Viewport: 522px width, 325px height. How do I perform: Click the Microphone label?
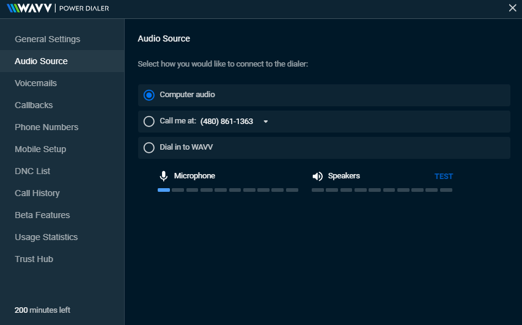(194, 176)
